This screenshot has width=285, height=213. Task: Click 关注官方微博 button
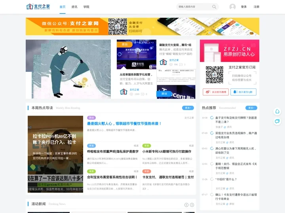[x=216, y=92]
